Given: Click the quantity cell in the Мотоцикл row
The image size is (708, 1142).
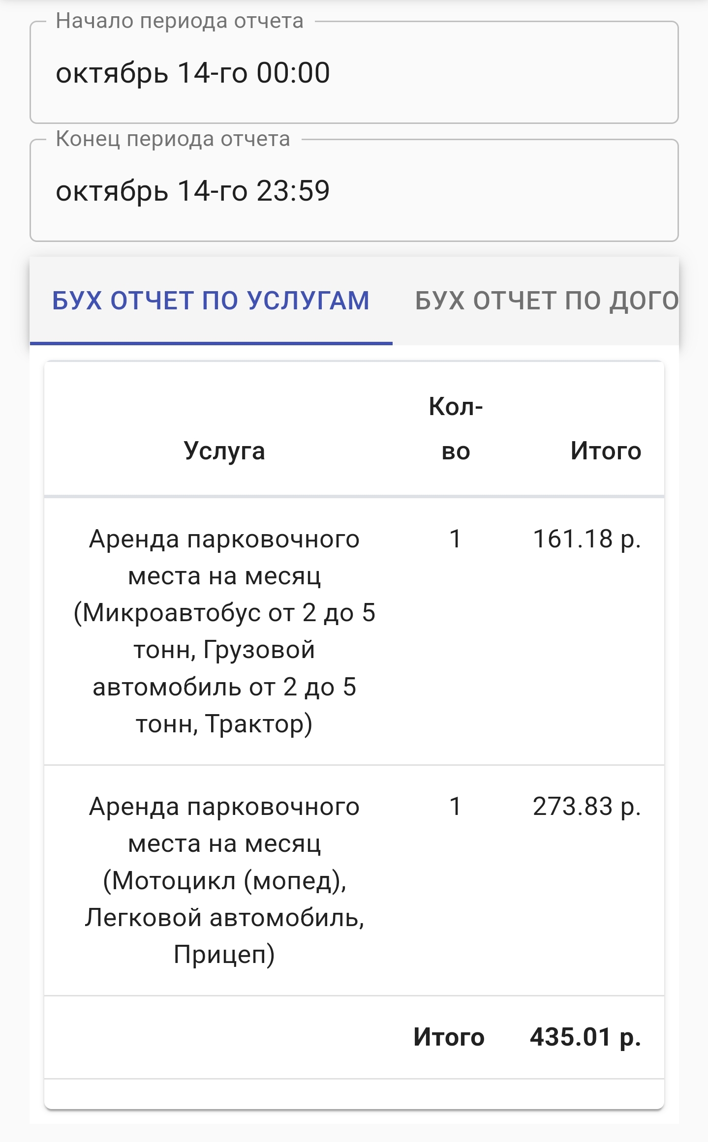Looking at the screenshot, I should (456, 807).
